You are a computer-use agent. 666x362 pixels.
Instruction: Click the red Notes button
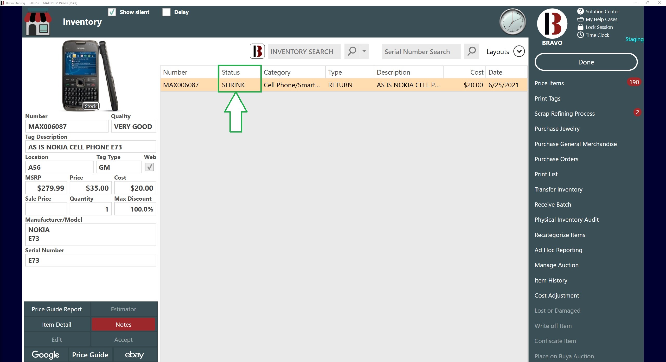[123, 324]
